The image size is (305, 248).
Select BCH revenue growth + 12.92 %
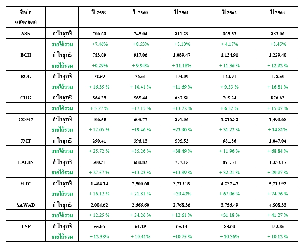coord(277,65)
